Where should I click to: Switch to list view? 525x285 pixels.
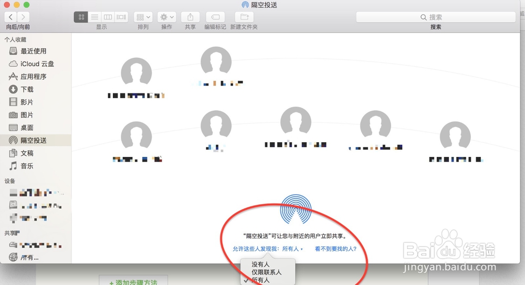pos(94,17)
